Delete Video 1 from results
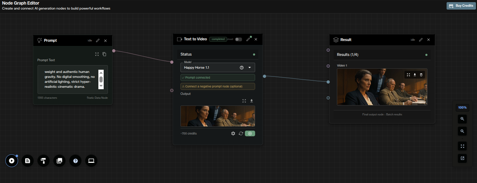477x183 pixels. click(x=421, y=75)
